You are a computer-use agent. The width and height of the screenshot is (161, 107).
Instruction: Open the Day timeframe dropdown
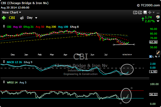pos(32,18)
